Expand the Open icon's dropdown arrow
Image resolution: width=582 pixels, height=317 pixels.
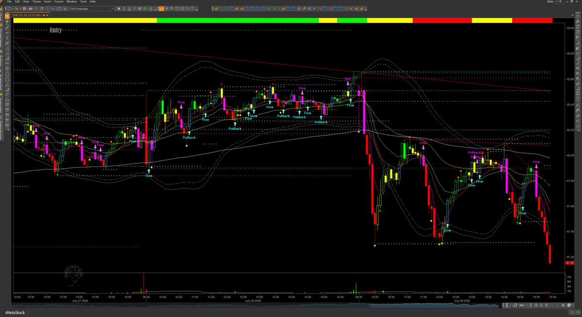(x=20, y=9)
